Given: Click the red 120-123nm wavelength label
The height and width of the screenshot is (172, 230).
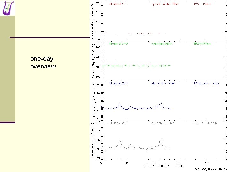Looking at the screenshot, I should click(202, 4).
